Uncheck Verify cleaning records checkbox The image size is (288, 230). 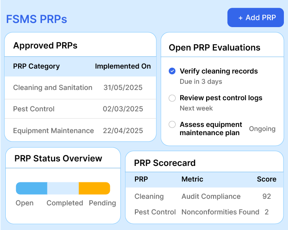[172, 71]
